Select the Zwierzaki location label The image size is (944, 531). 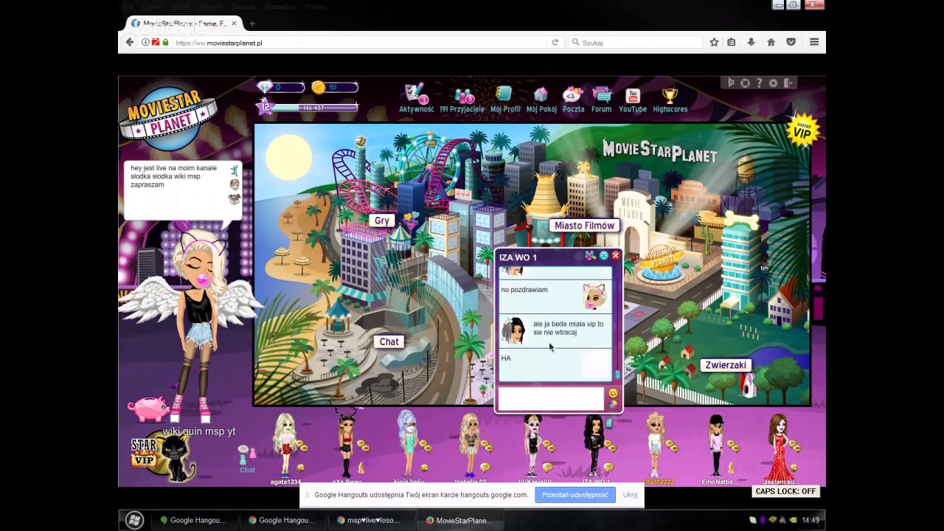coord(726,365)
